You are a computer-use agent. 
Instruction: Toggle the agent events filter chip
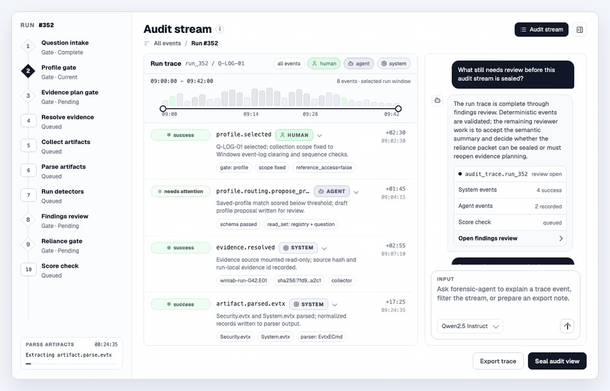[x=359, y=63]
